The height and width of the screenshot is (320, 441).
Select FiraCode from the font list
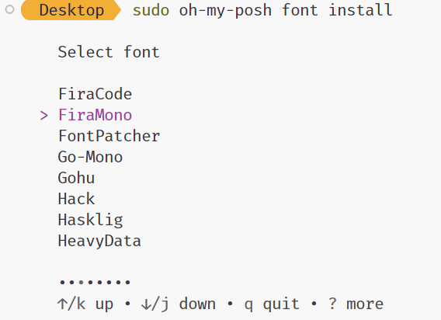(x=95, y=94)
